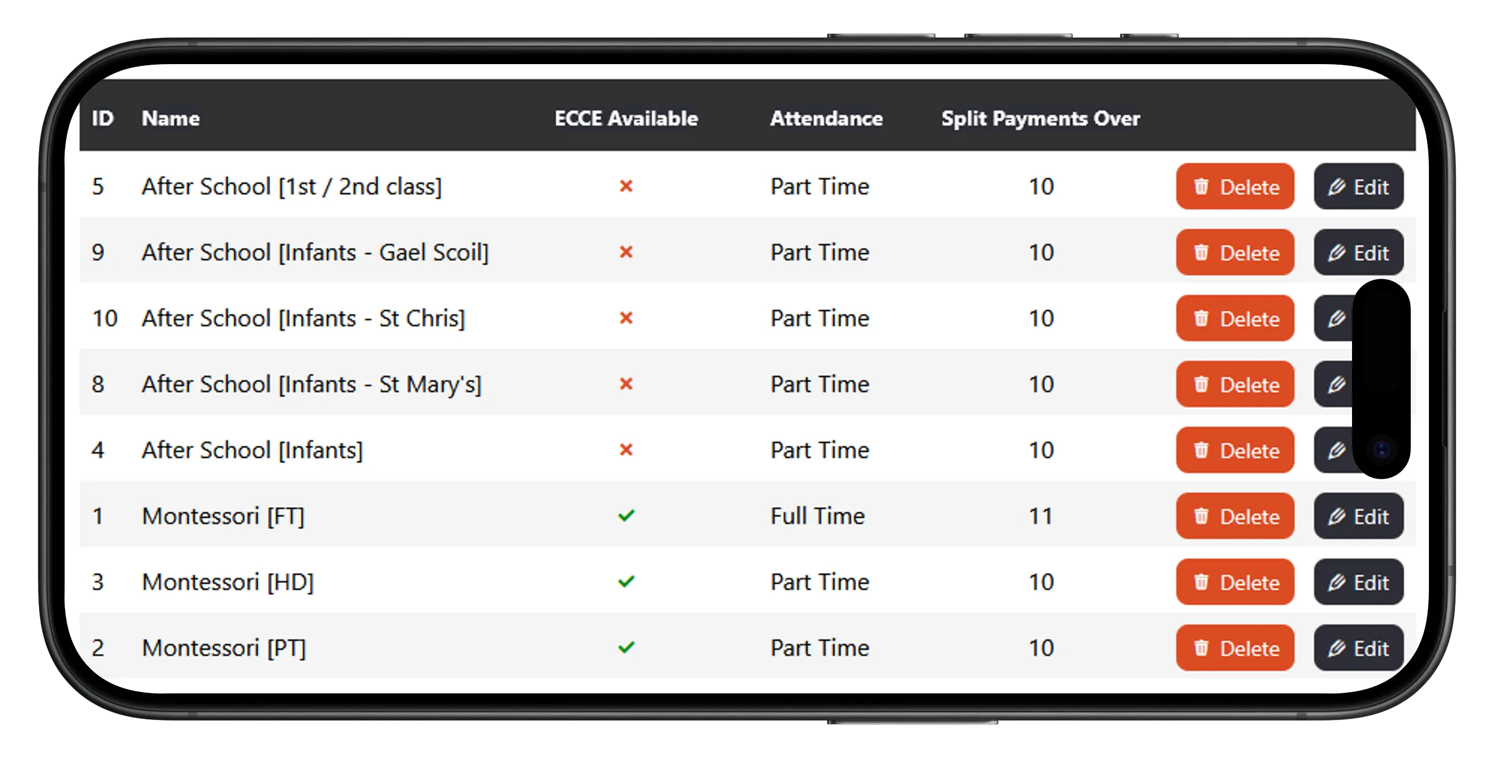The height and width of the screenshot is (758, 1493).
Task: Click the Name column header
Action: [x=170, y=118]
